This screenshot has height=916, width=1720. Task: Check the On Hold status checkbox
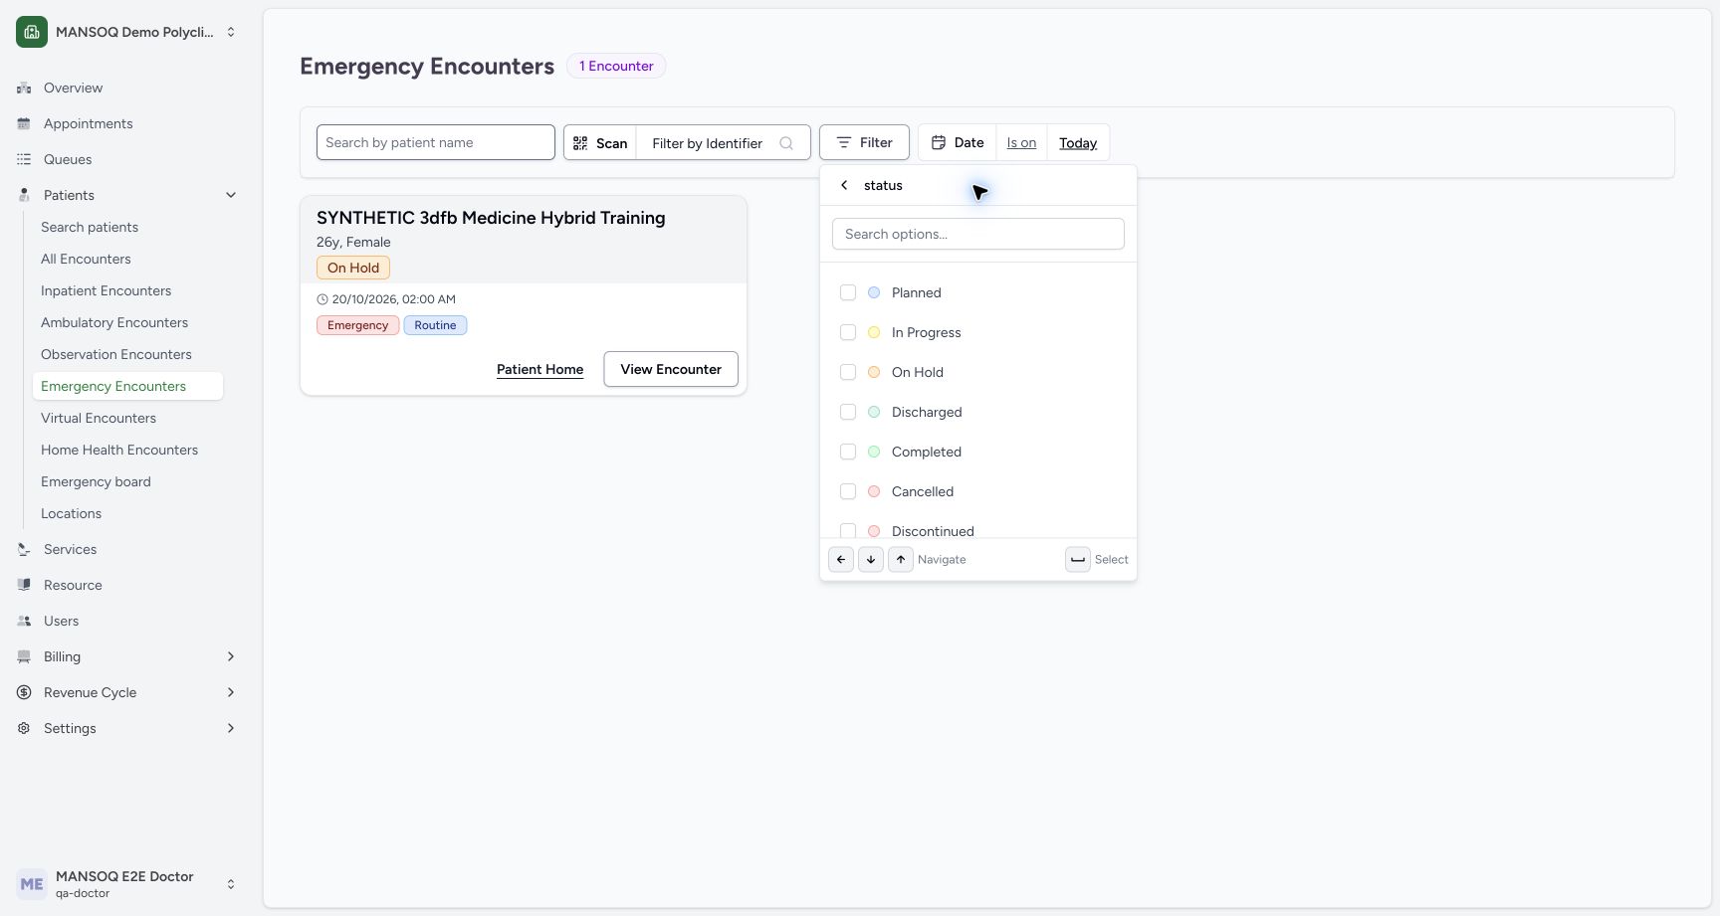848,372
